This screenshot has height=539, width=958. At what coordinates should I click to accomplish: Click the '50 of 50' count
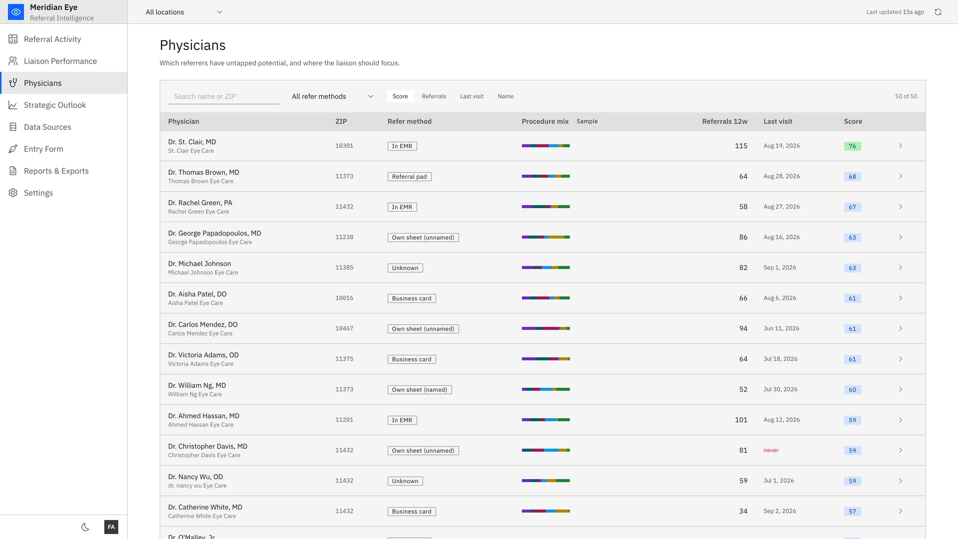click(x=906, y=96)
